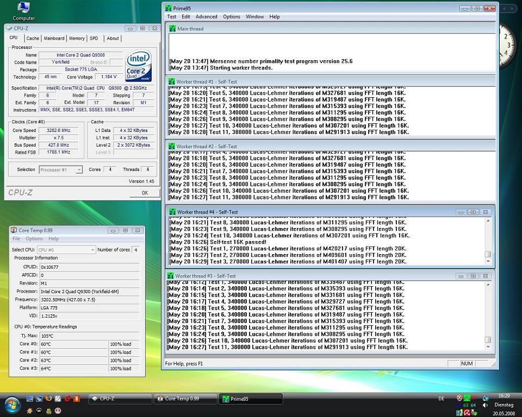Click the Switch between windows quick launch icon
Image resolution: width=522 pixels, height=417 pixels.
(39, 399)
